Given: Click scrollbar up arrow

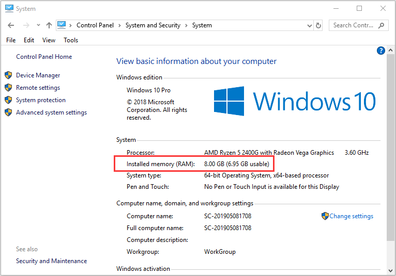Looking at the screenshot, I should point(390,50).
